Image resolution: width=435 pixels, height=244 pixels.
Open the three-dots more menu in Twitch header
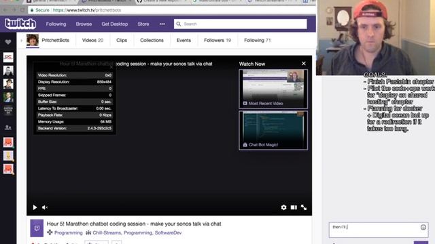pyautogui.click(x=162, y=24)
